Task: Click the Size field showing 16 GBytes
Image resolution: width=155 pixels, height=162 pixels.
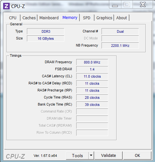Action: coord(45,38)
